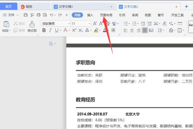Viewport: 193px width, 129px height.
Task: Click the Undo arrow icon
Action: tap(51, 15)
